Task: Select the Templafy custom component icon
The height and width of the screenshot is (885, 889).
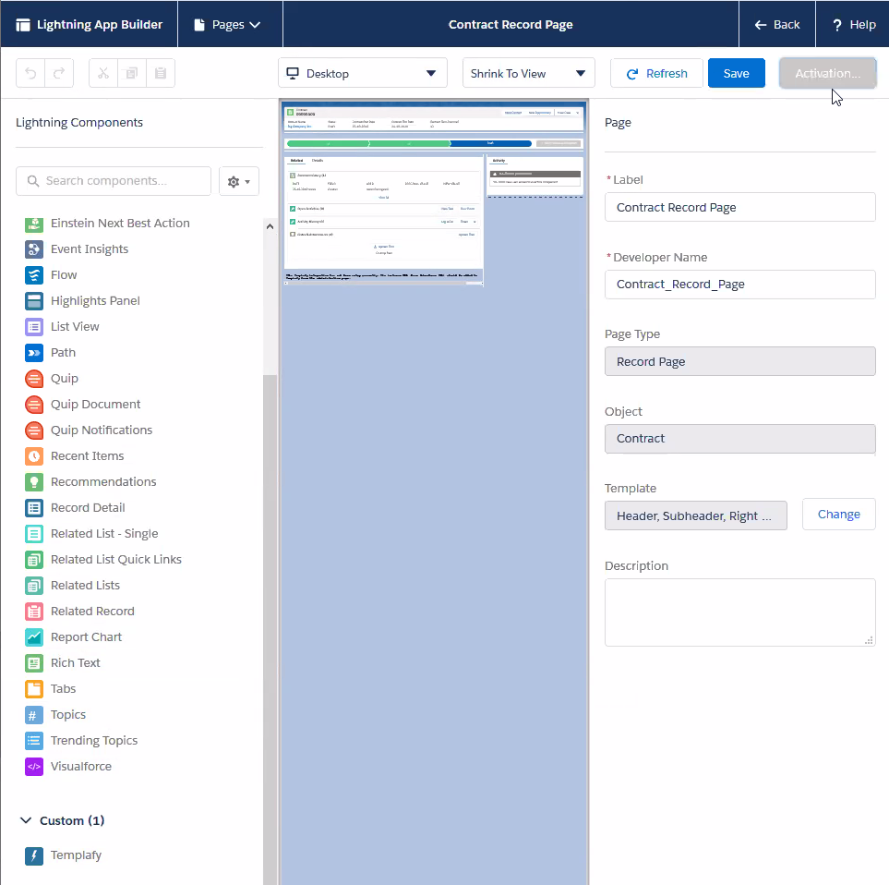Action: pos(34,855)
